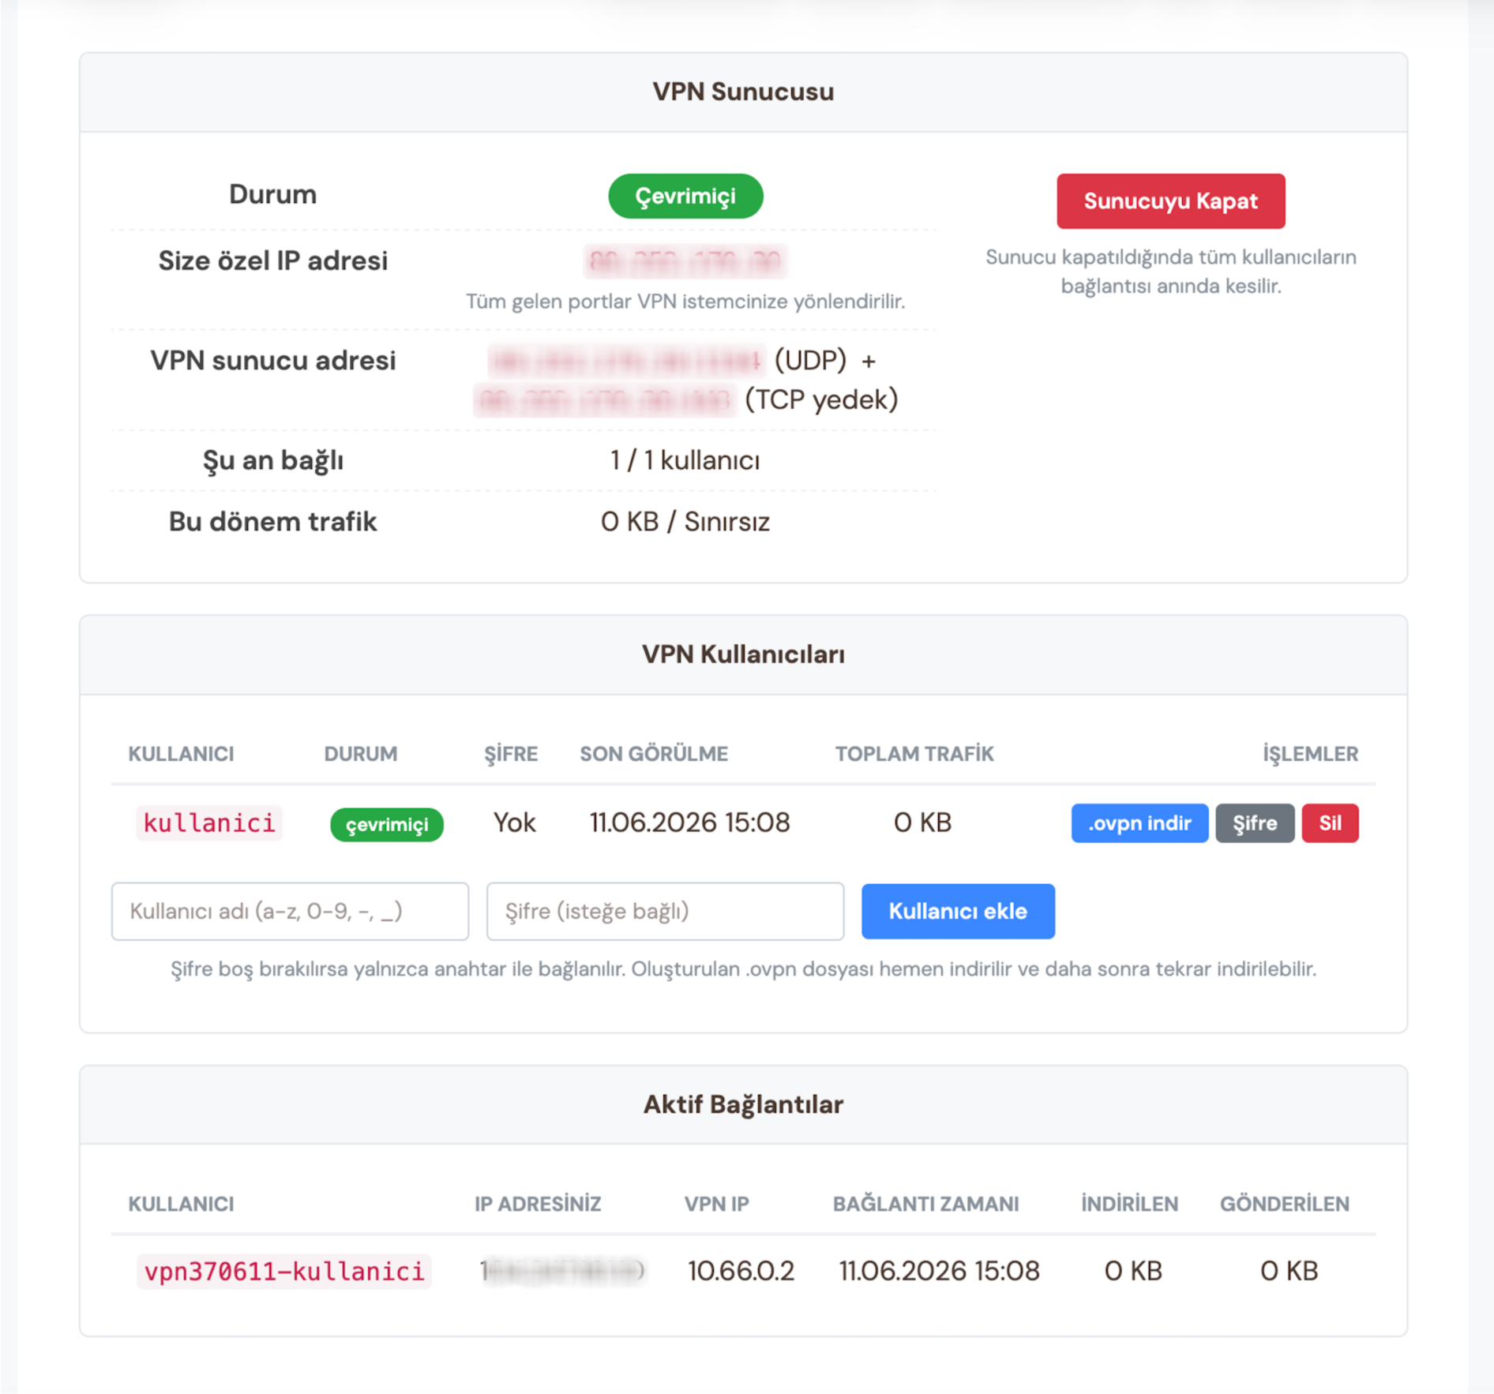Select the vpn370611-kullanici connection name
Viewport: 1494px width, 1394px height.
coord(284,1271)
